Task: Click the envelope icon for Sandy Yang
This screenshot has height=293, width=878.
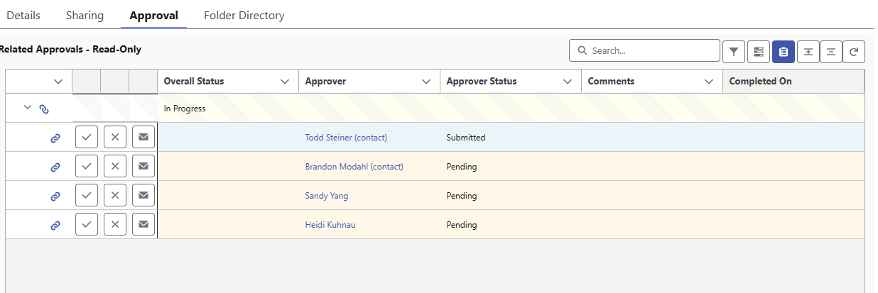Action: [x=143, y=196]
